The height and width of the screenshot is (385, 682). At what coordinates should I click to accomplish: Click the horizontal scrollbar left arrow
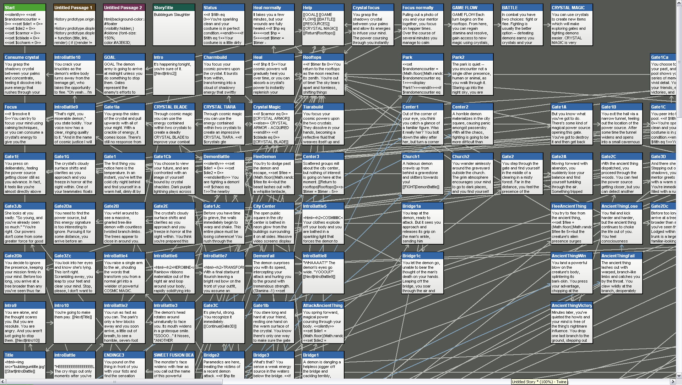[x=3, y=382]
